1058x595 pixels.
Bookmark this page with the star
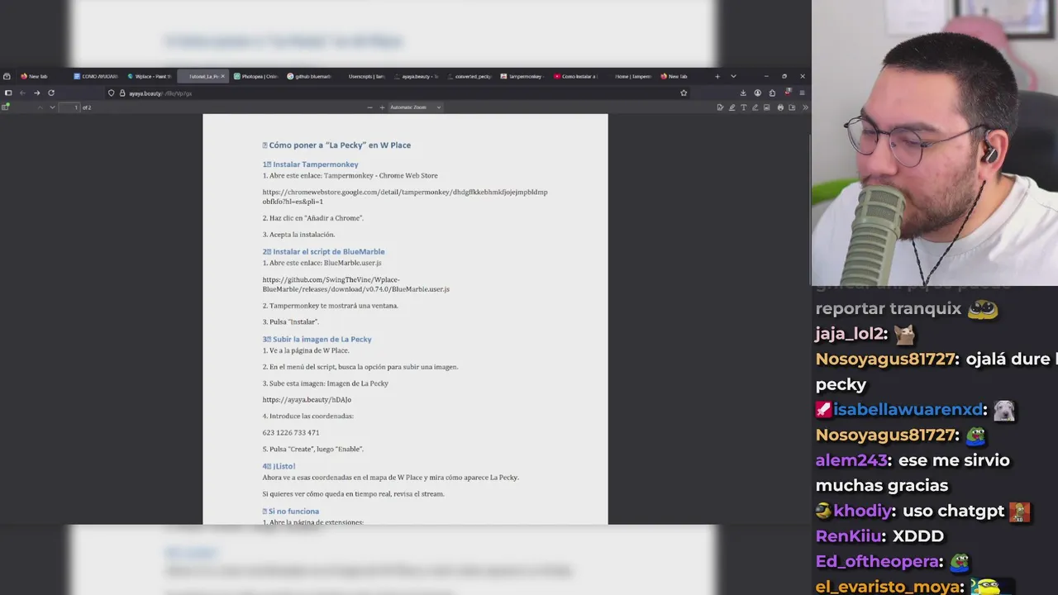[684, 93]
